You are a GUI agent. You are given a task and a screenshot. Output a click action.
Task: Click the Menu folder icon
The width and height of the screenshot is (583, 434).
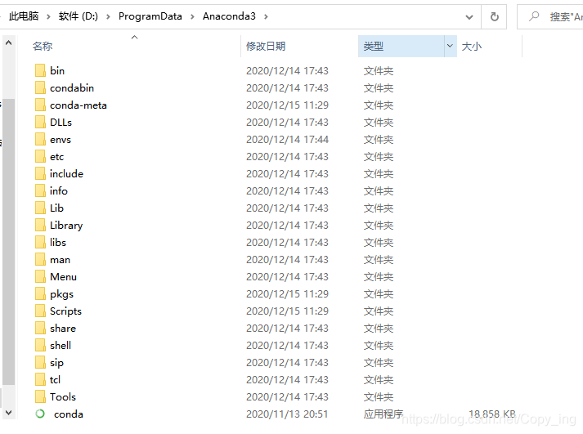40,276
